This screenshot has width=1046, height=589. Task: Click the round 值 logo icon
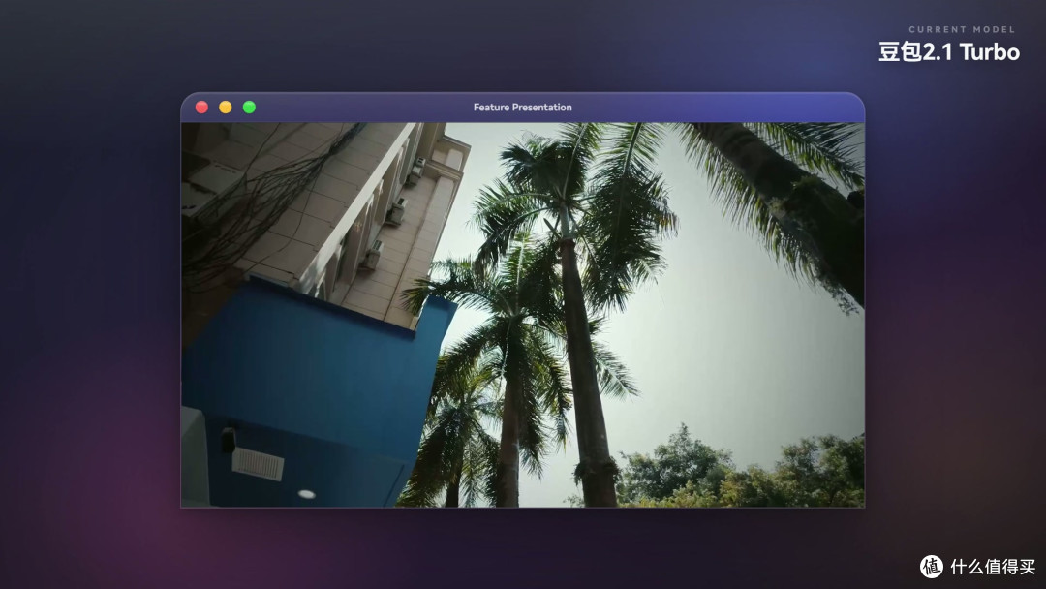click(932, 567)
